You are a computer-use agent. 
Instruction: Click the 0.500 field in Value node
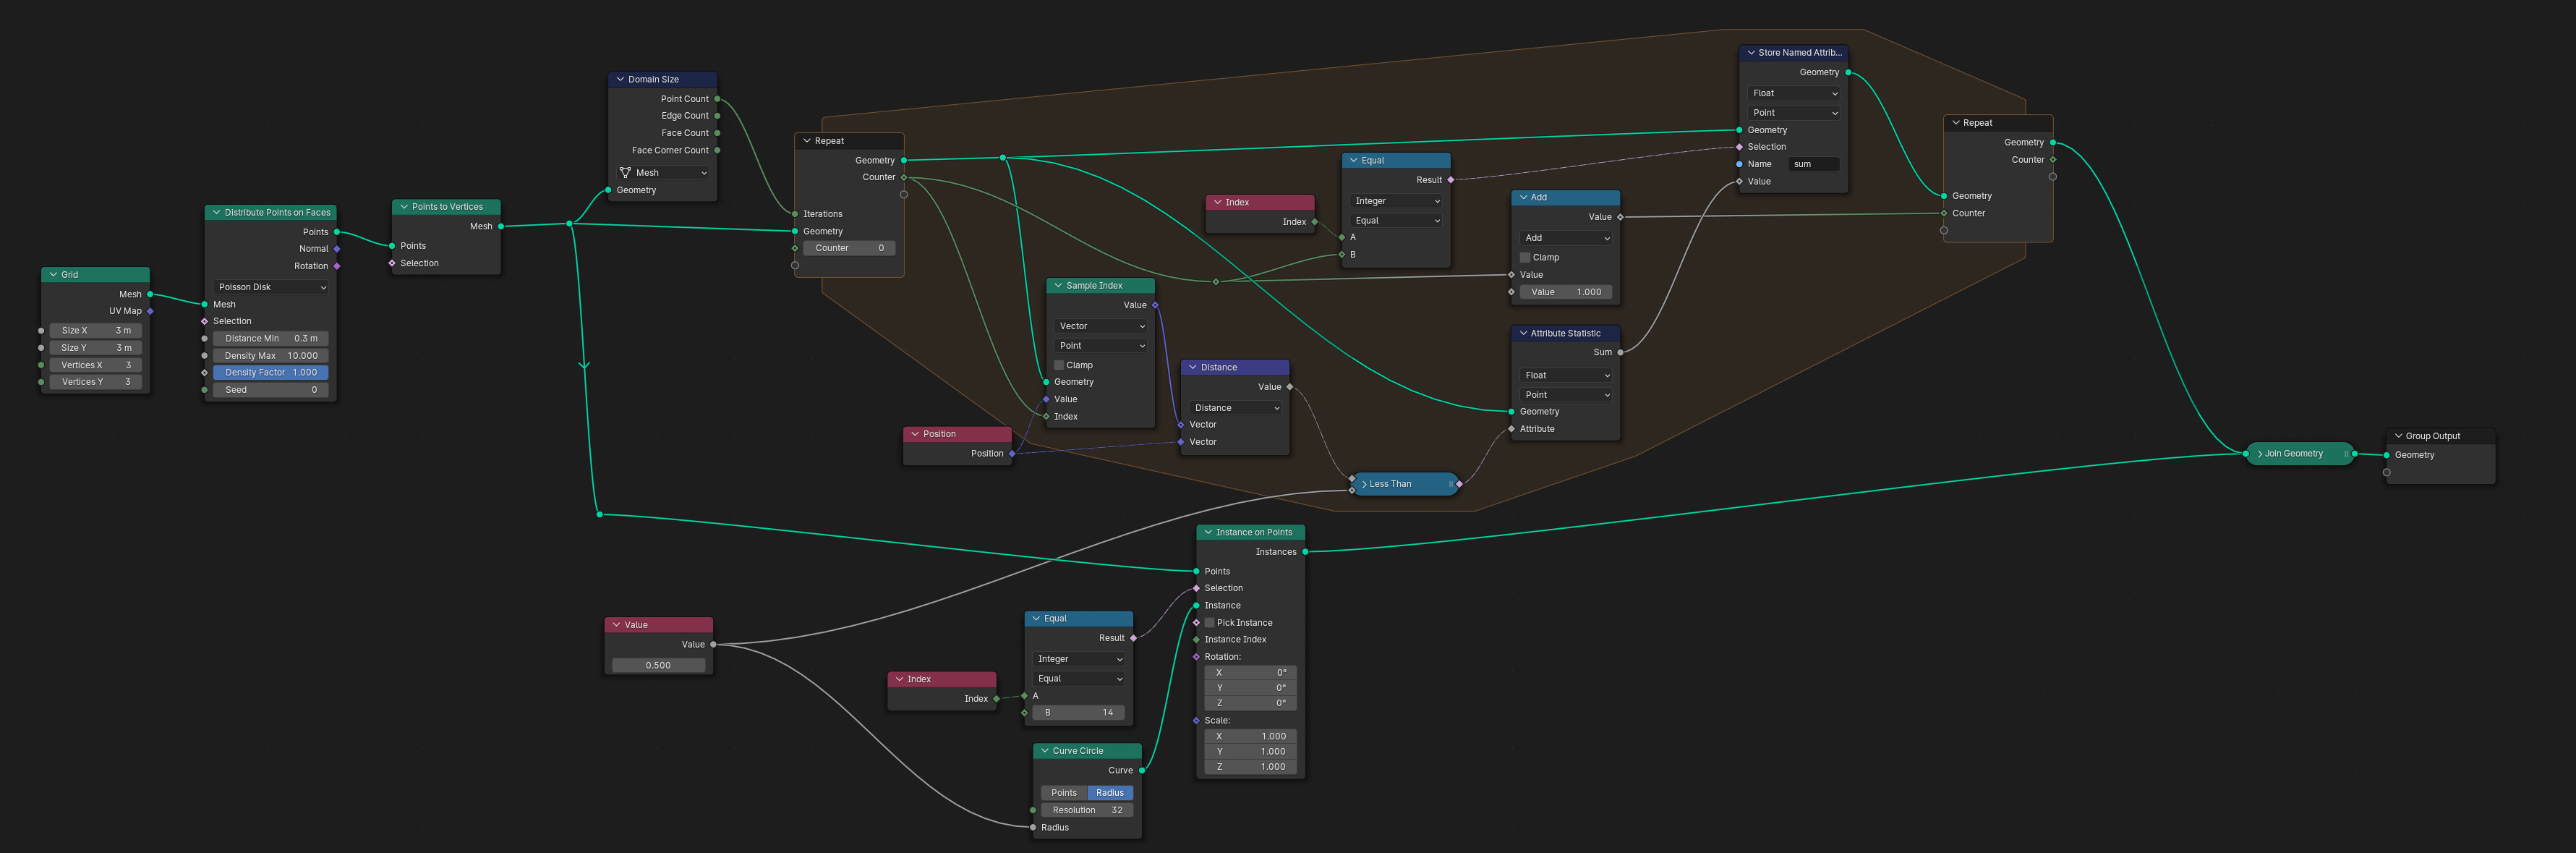(659, 666)
